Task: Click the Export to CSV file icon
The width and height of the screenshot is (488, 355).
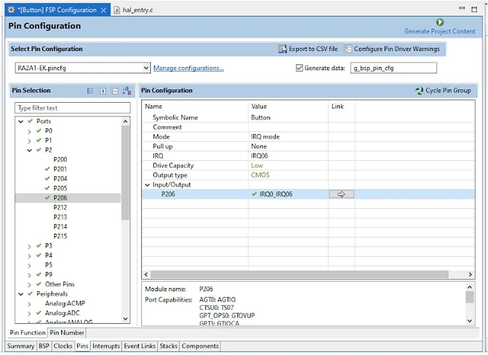Action: [x=283, y=49]
